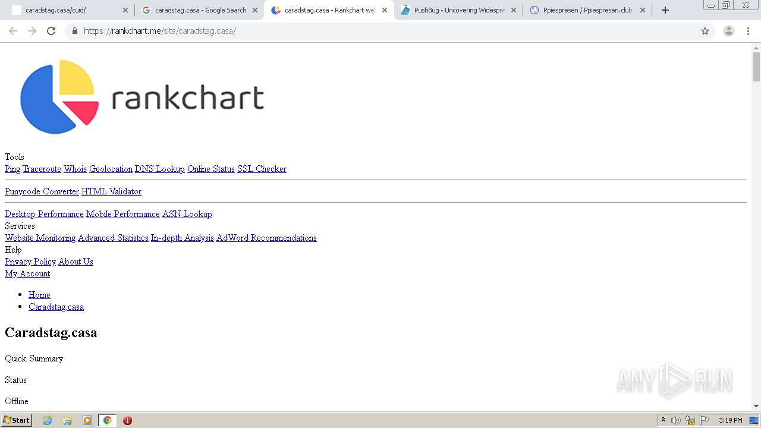This screenshot has width=761, height=428.
Task: Click the taskbar clock 3:19 PM
Action: click(730, 420)
